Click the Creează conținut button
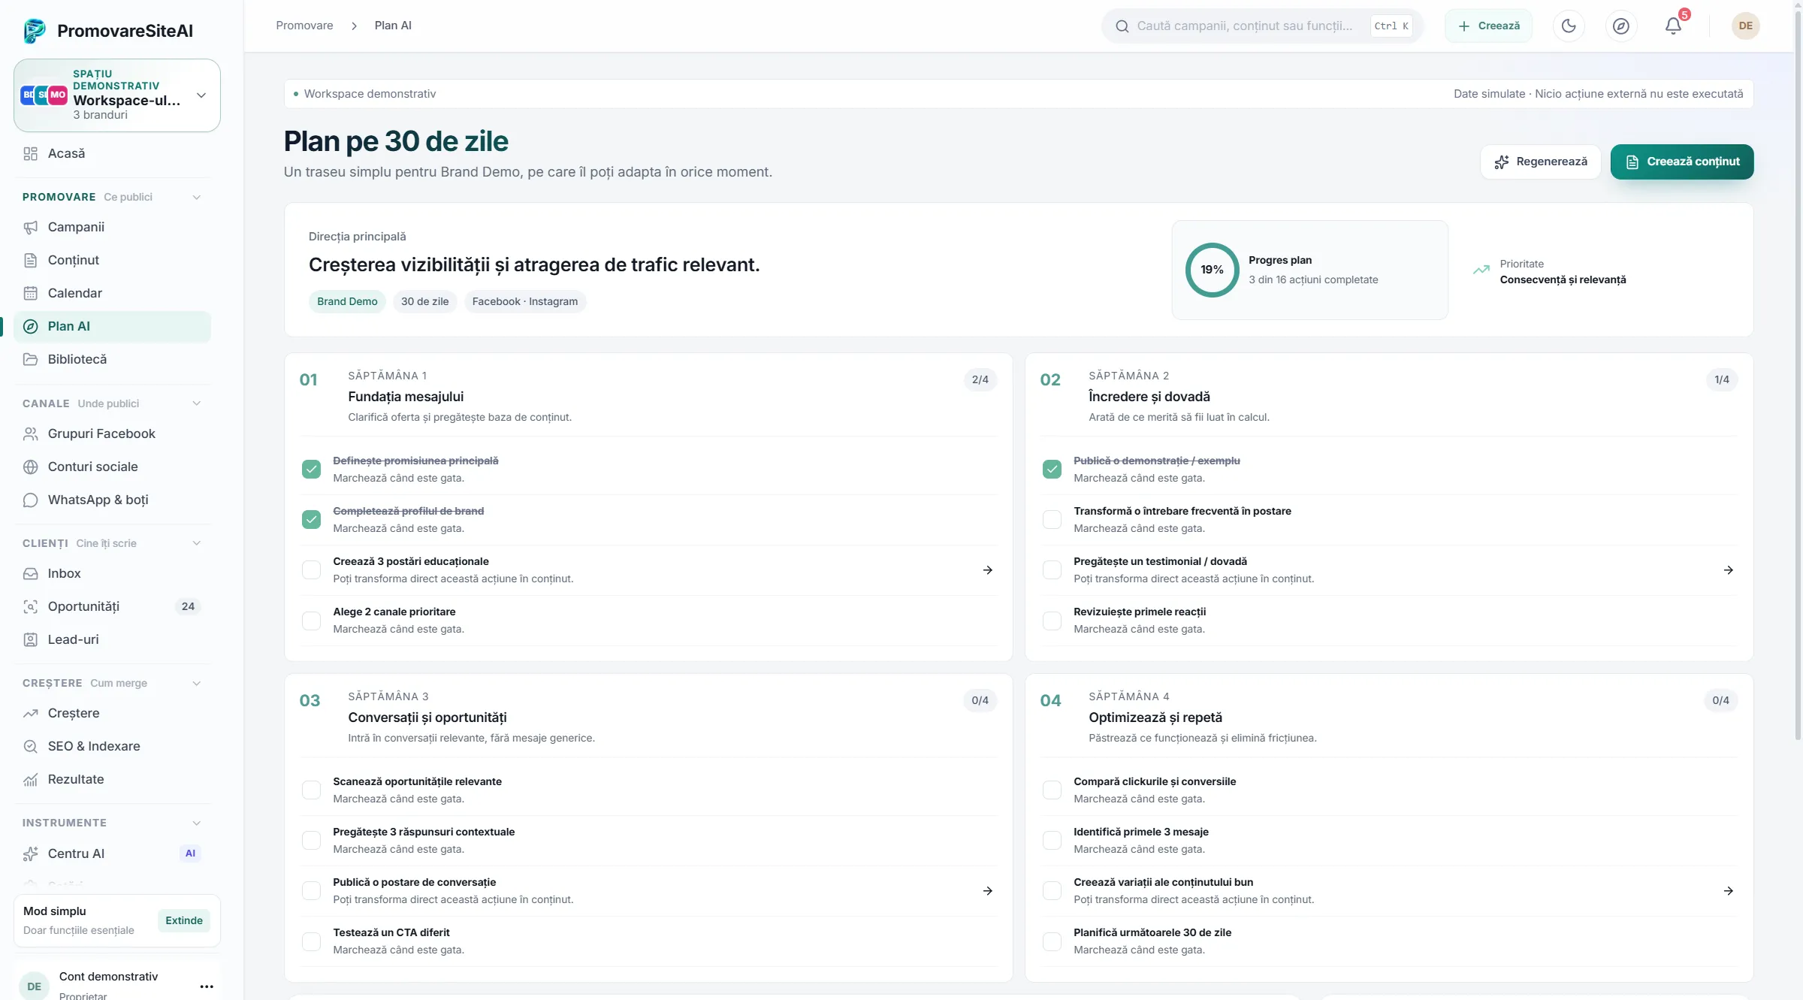Image resolution: width=1803 pixels, height=1000 pixels. click(x=1682, y=162)
